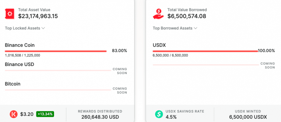Select the Binance USD asset label
The width and height of the screenshot is (281, 122).
click(19, 64)
